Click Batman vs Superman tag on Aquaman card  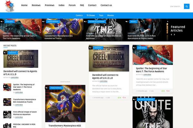coord(146,100)
